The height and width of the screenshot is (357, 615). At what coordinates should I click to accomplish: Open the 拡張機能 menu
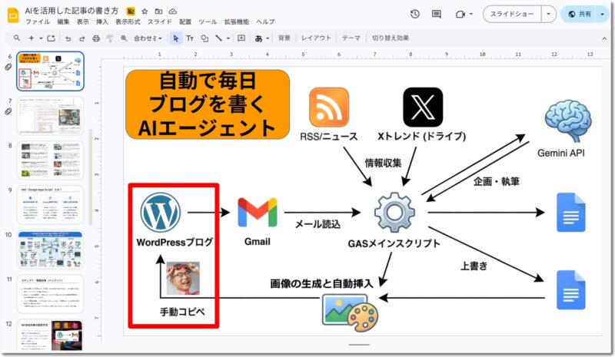pyautogui.click(x=237, y=22)
